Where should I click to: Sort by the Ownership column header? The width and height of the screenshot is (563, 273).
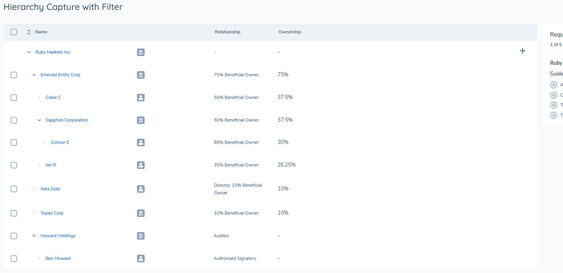(290, 32)
